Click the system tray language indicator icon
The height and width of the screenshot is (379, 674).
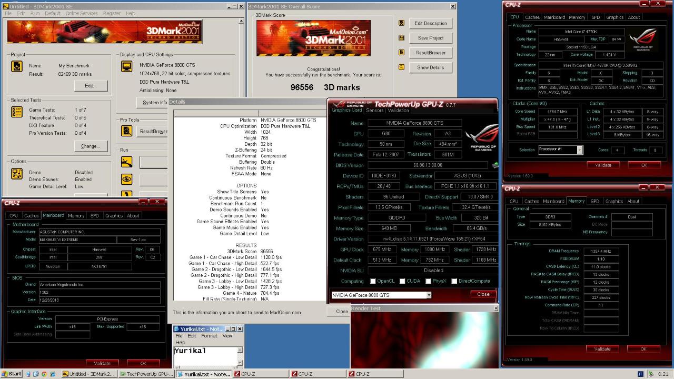(641, 374)
